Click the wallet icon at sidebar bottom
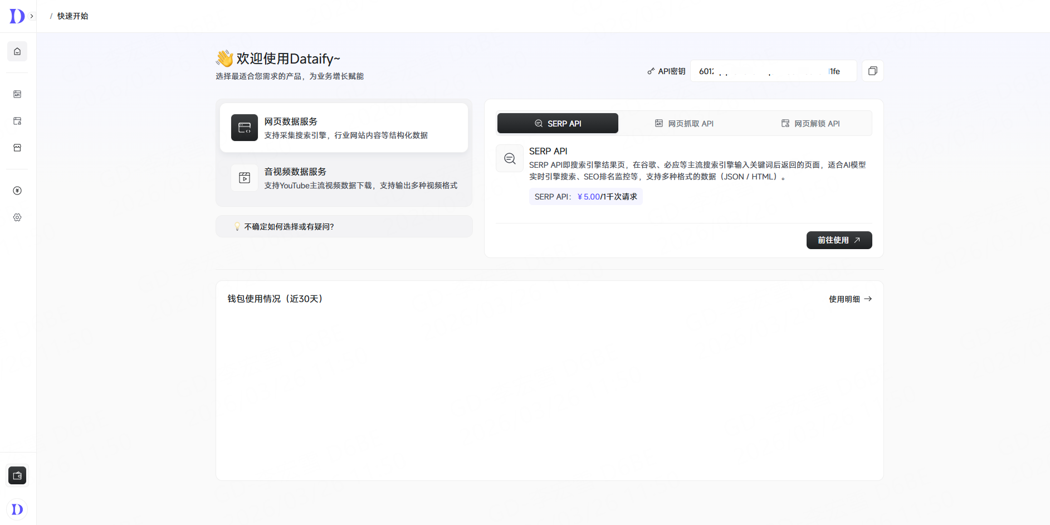This screenshot has height=525, width=1050. (x=17, y=475)
